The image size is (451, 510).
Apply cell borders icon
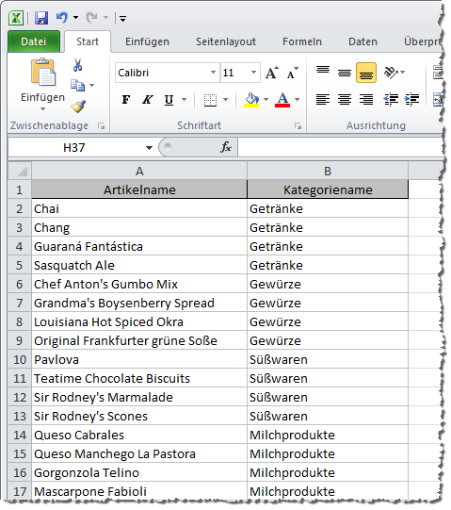pyautogui.click(x=210, y=100)
